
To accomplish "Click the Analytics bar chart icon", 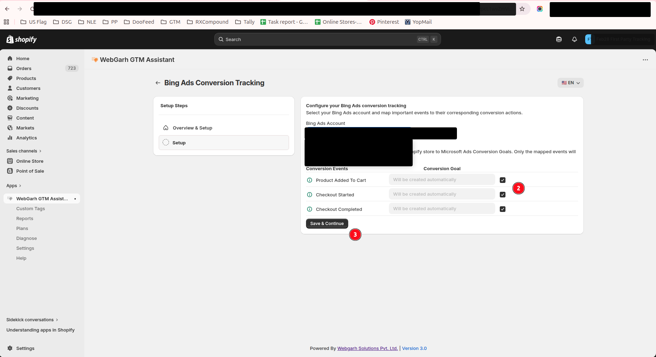I will click(x=10, y=138).
